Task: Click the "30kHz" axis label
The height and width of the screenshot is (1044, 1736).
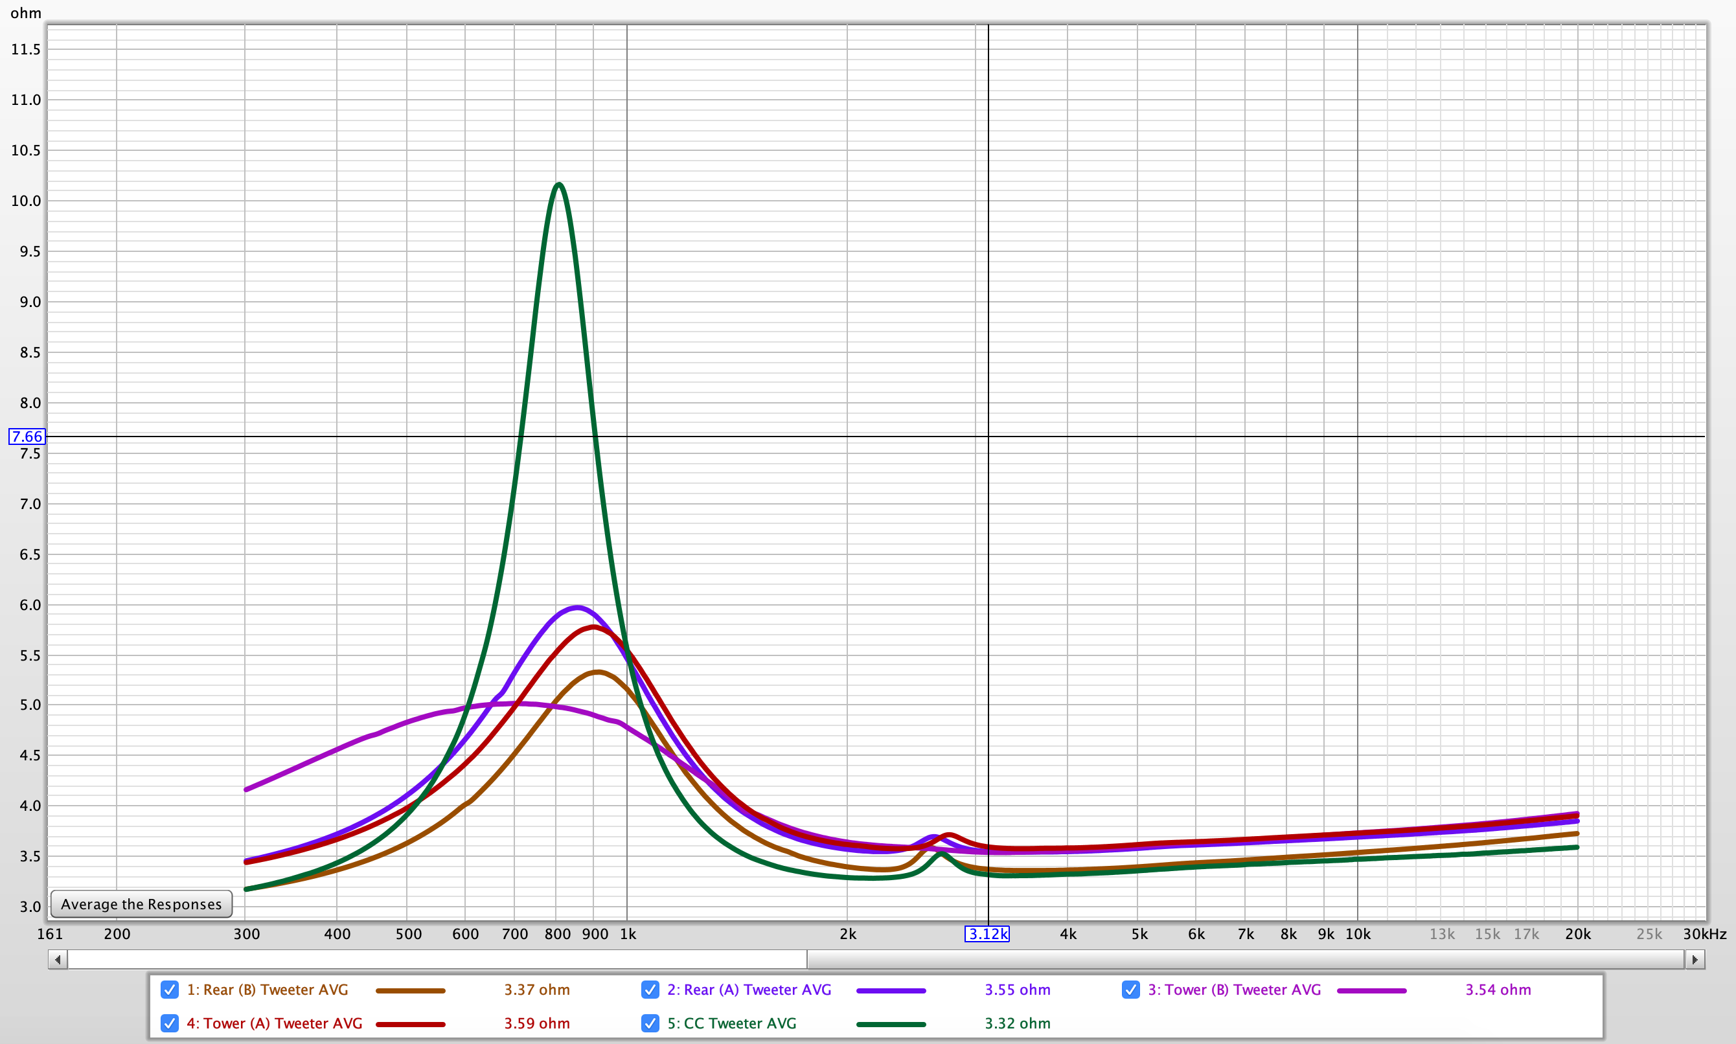Action: pos(1704,935)
